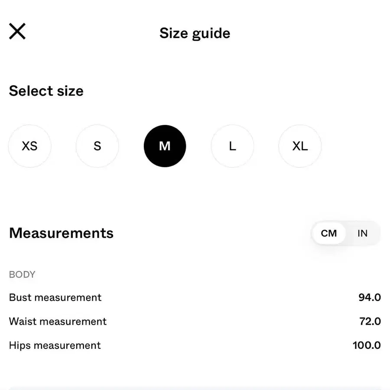Close the Size guide with the X icon
390x390 pixels.
[x=17, y=31]
